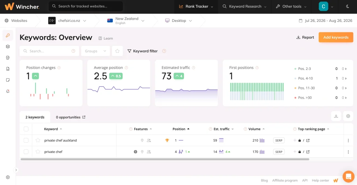Viewport: 357px width, 185px height.
Task: Click the tracked websites search box
Action: coord(86,6)
